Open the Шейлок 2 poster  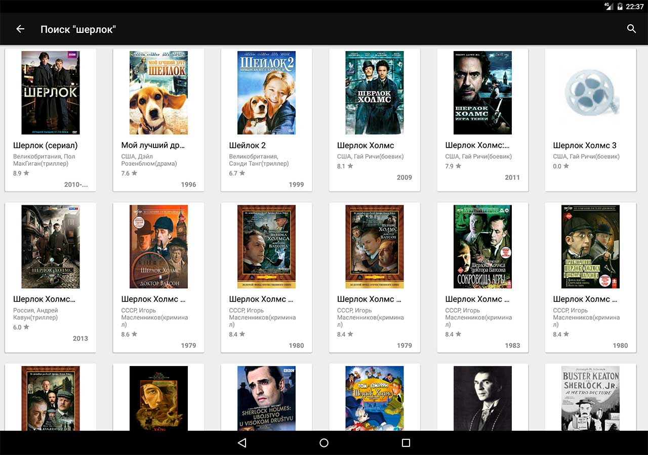click(266, 93)
